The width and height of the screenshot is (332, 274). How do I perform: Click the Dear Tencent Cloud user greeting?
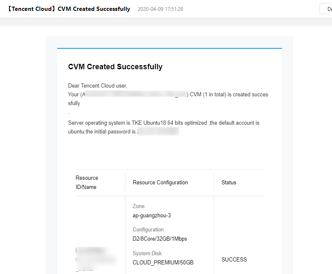(97, 85)
